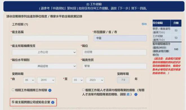Uncheck 僱主屬跨國公司或知名企業 checkbox
This screenshot has height=110, width=186.
pyautogui.click(x=13, y=102)
